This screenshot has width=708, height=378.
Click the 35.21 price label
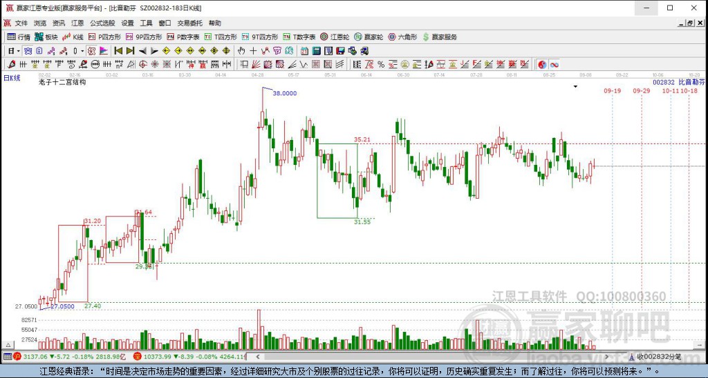(362, 139)
